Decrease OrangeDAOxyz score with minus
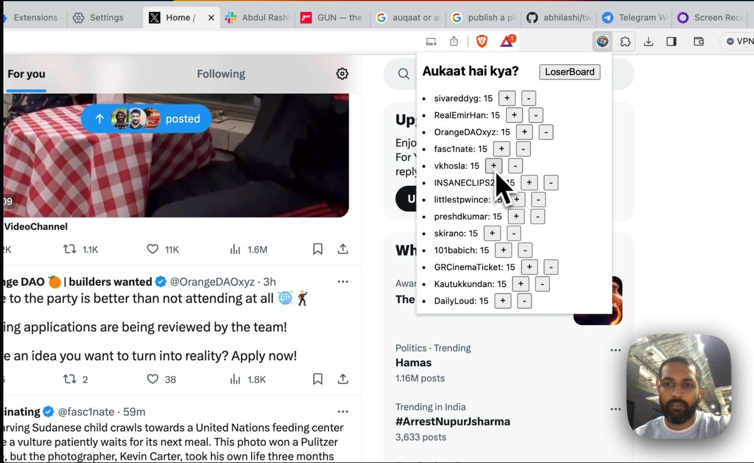The width and height of the screenshot is (754, 463). pos(546,132)
